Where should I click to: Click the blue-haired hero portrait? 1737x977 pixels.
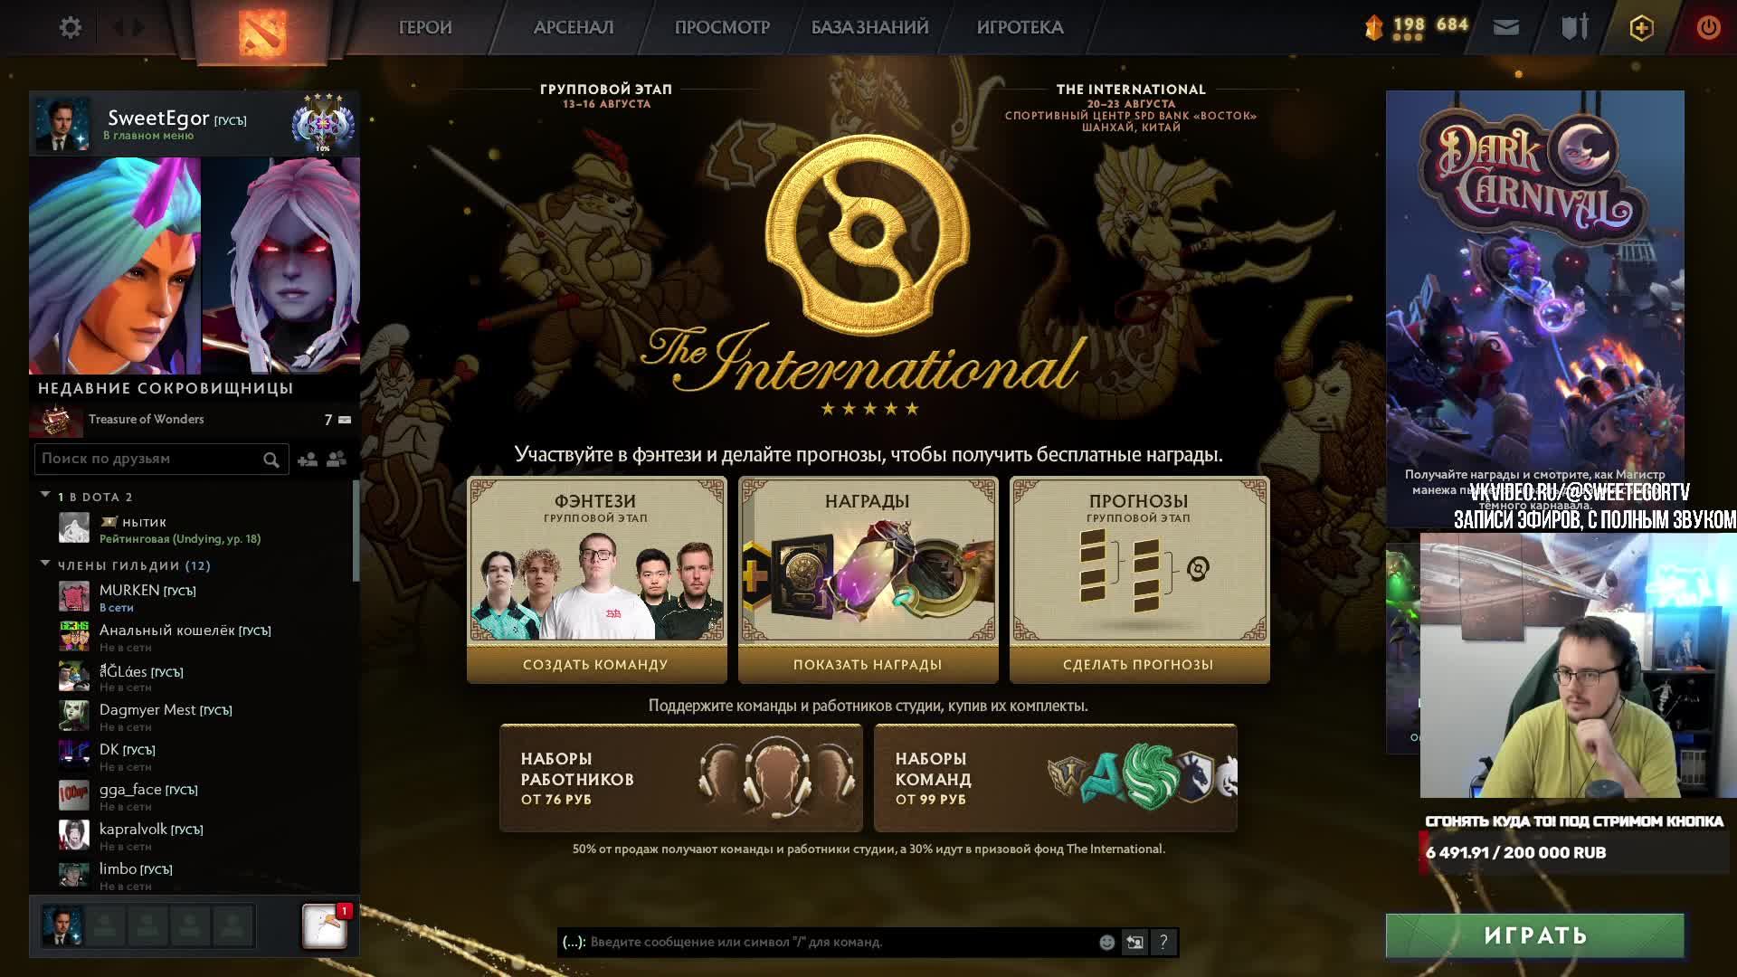115,266
